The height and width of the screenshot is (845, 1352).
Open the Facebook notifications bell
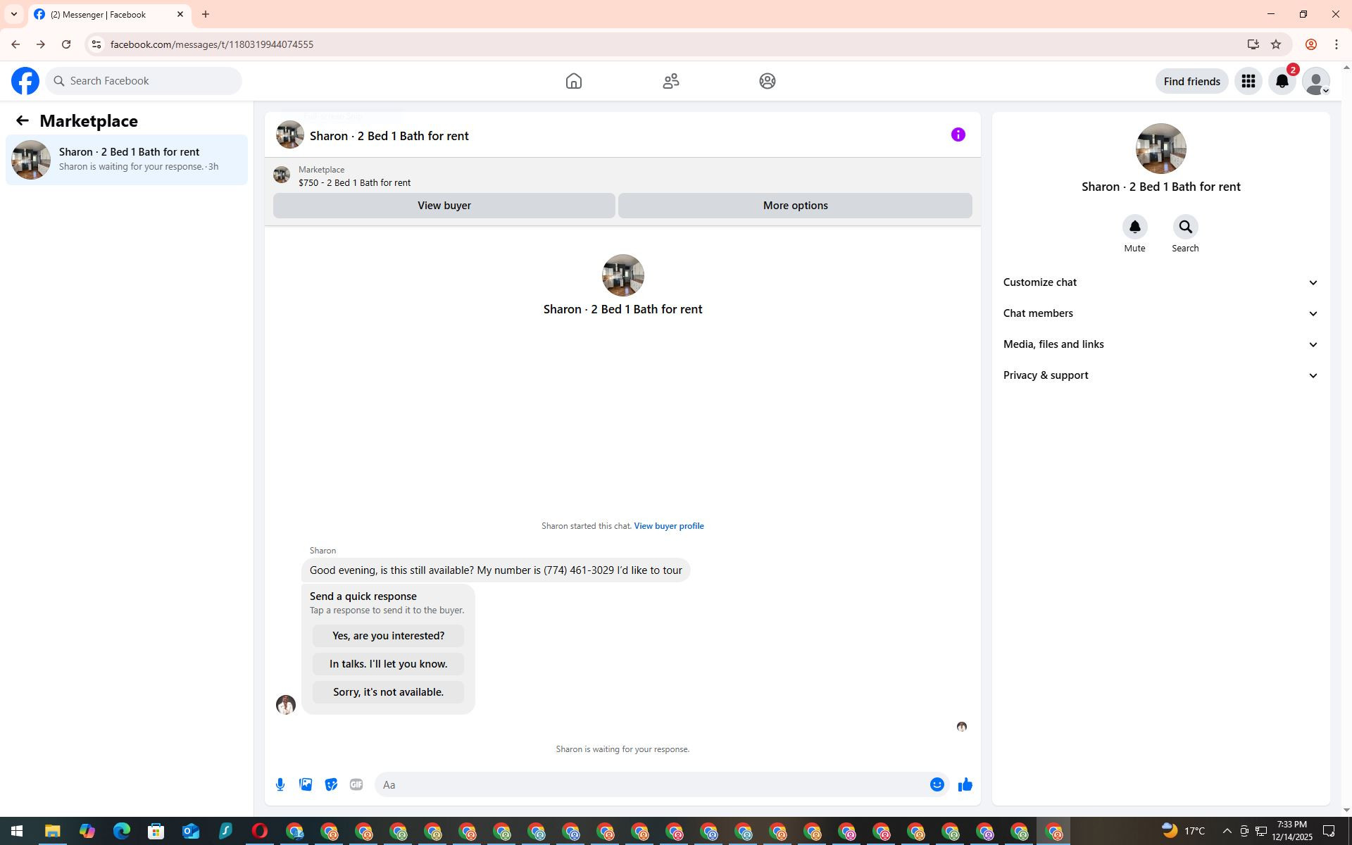(1282, 81)
